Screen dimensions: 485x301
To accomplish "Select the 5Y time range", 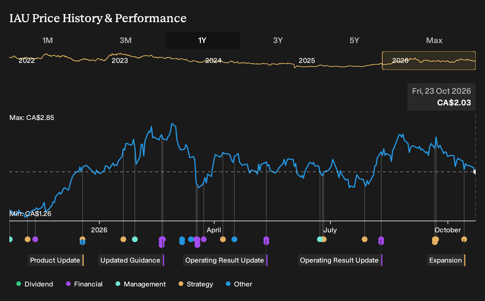I will point(354,40).
